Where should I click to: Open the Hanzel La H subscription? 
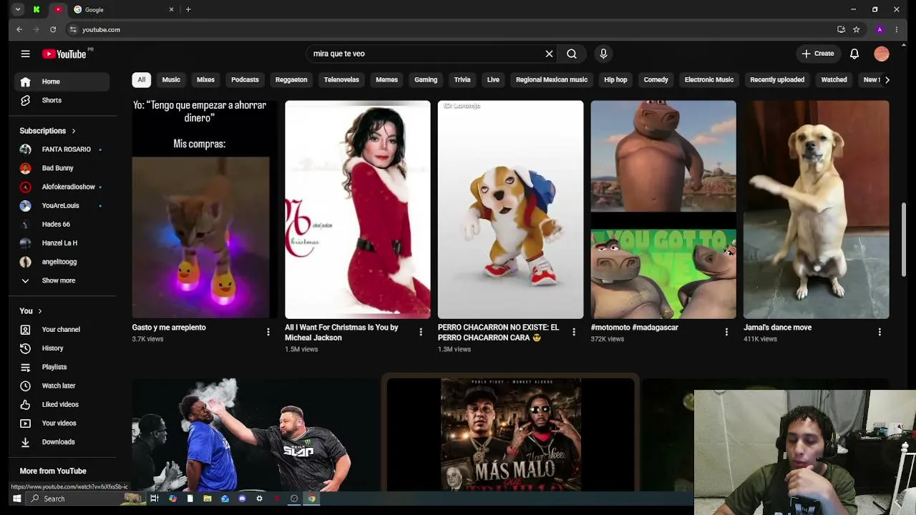[x=62, y=243]
